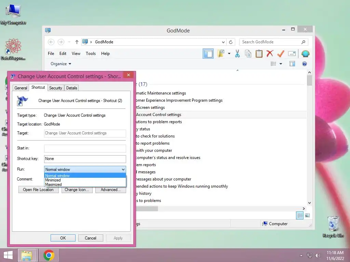
Task: Click vertical scrollbar up arrow
Action: pos(309,72)
